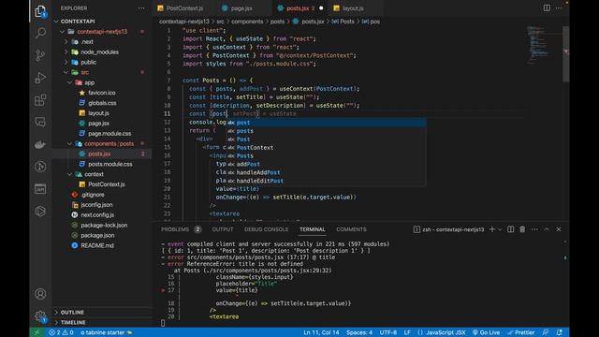
Task: Open favicon.ico in the file tree
Action: [x=101, y=93]
